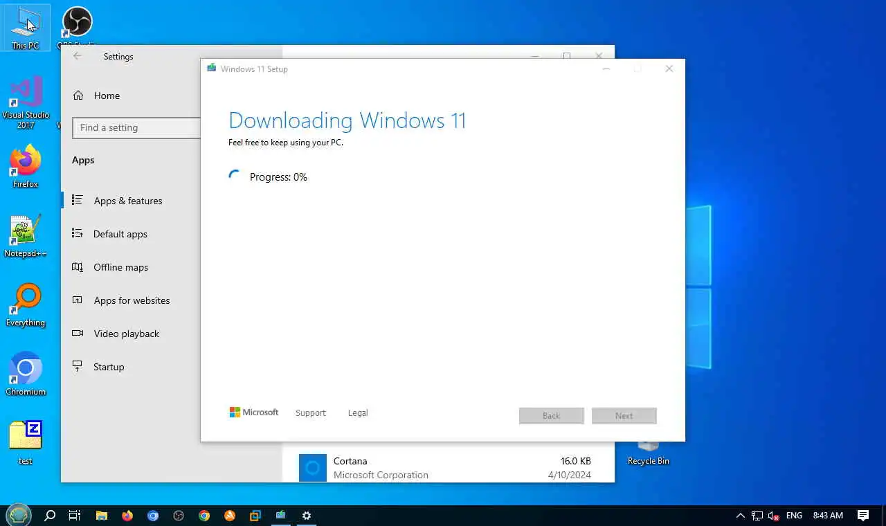Select the Notepad++ desktop shortcut
Screen dimensions: 886x526
(x=26, y=236)
